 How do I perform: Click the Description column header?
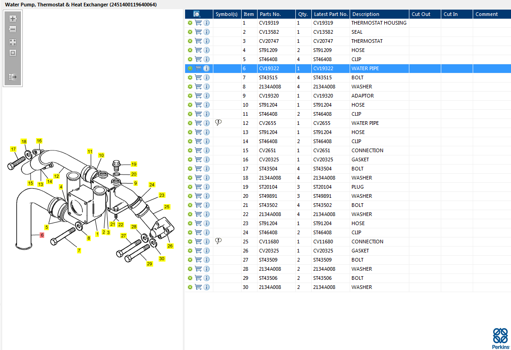tap(379, 14)
